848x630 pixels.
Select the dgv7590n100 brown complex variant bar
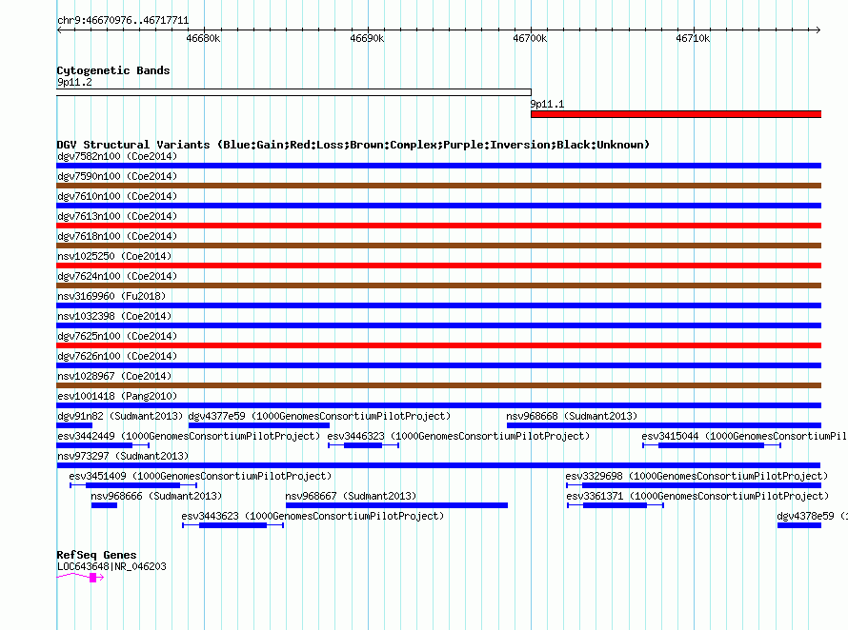[438, 186]
